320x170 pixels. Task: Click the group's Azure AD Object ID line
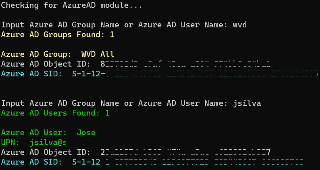coord(136,64)
